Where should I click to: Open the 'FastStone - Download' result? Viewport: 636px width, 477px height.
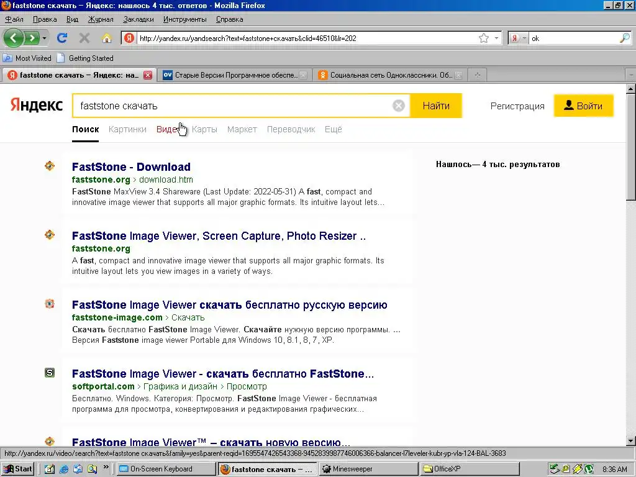131,166
